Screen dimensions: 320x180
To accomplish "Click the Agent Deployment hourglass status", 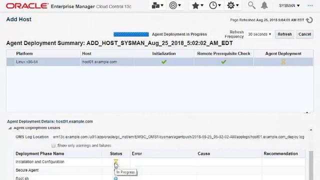I will point(283,62).
